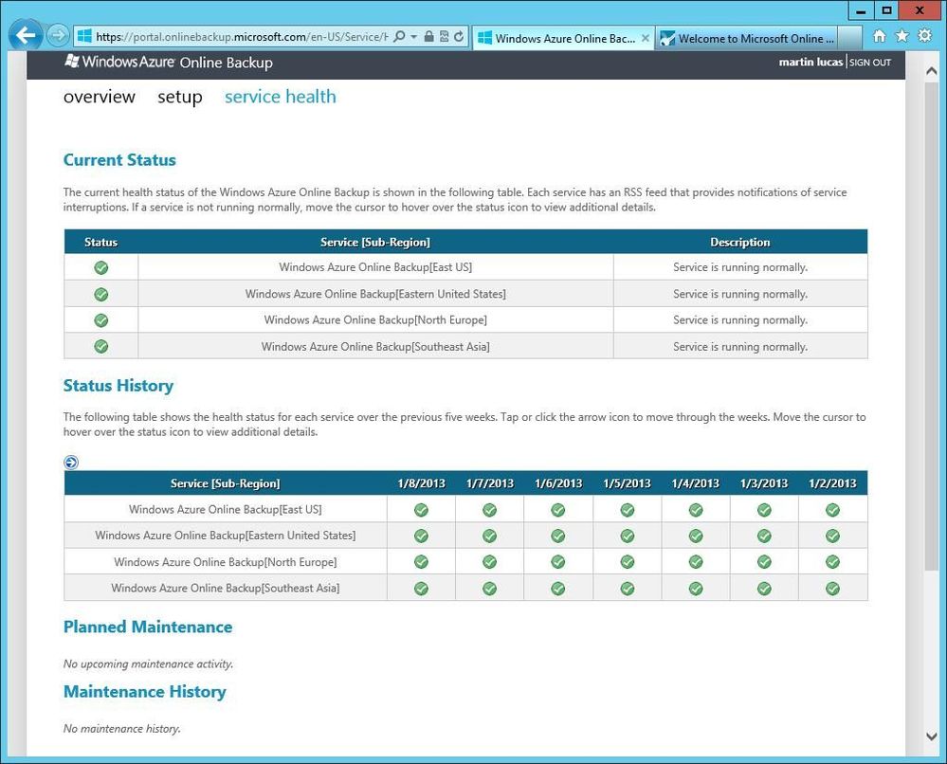Click Eastern United States icon for 1/4/2013
Screen dimensions: 947x764
point(695,536)
